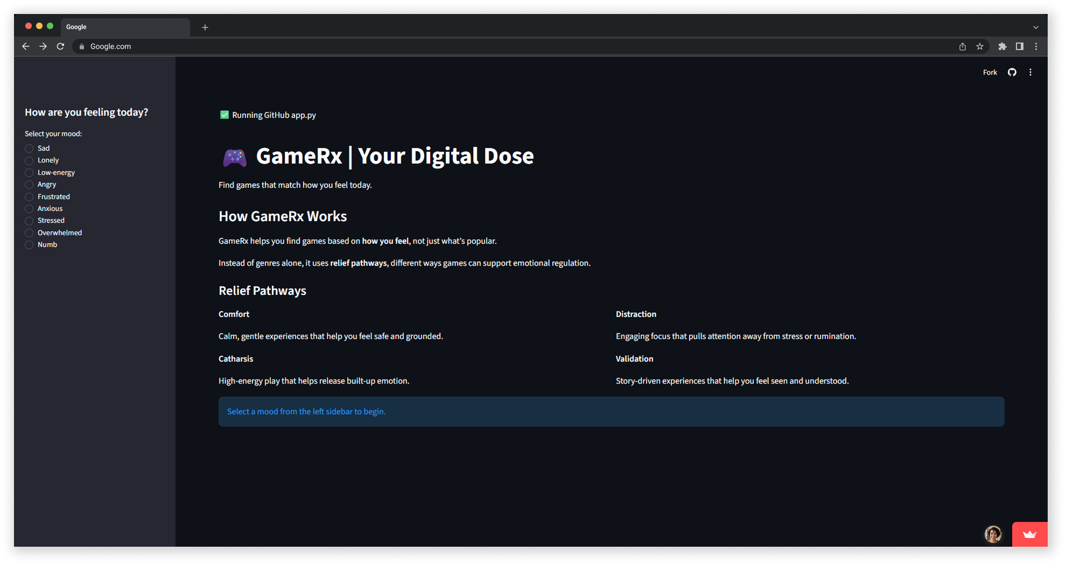Switch to the Google browser tab
Image resolution: width=1066 pixels, height=565 pixels.
tap(125, 27)
